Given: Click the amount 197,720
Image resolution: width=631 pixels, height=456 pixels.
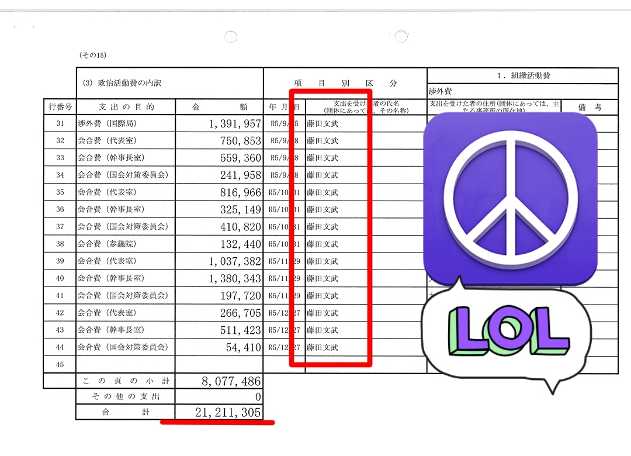Looking at the screenshot, I should 241,296.
